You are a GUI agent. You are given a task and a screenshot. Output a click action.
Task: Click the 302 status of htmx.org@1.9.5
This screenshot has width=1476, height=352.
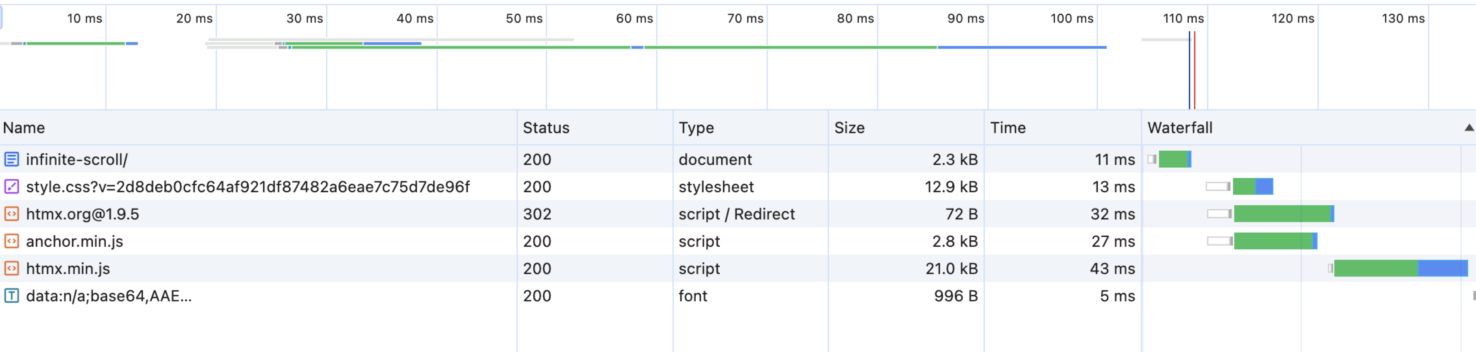point(537,214)
